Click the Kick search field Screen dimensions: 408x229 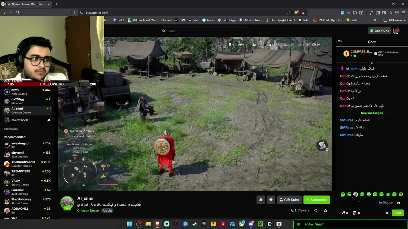[204, 31]
